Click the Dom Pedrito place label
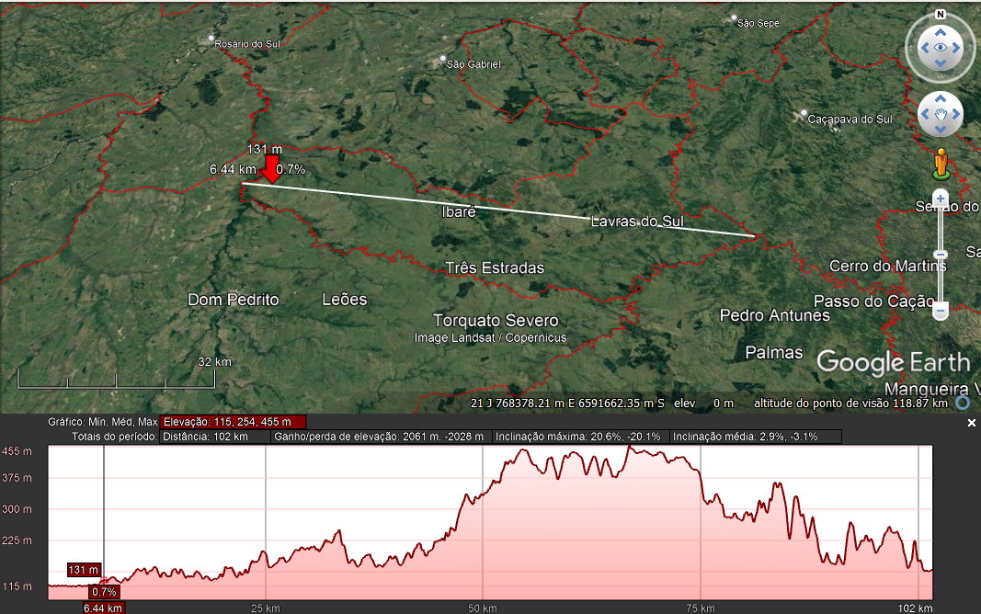This screenshot has height=614, width=981. coord(233,300)
